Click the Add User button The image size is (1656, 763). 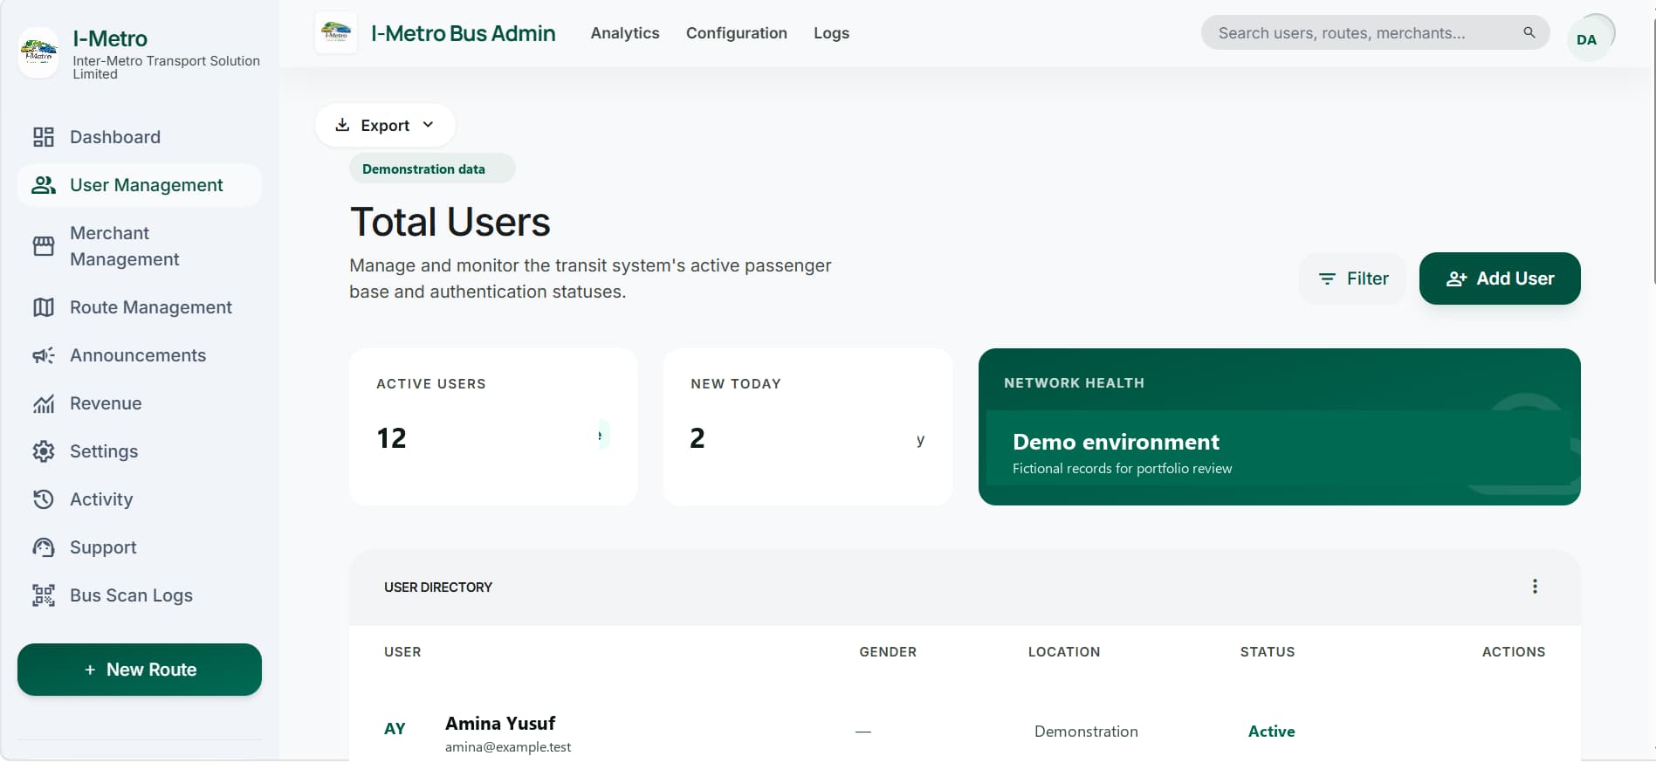1500,278
